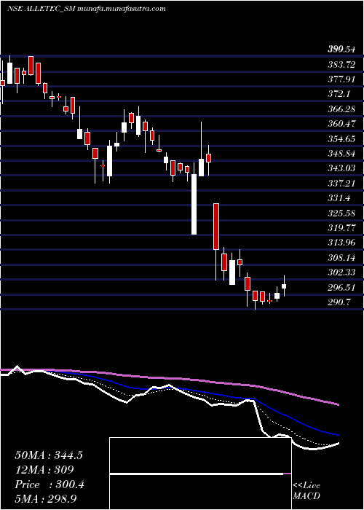This screenshot has height=510, width=364.
Task: Click the 296.51 price level label
Action: coord(341,288)
